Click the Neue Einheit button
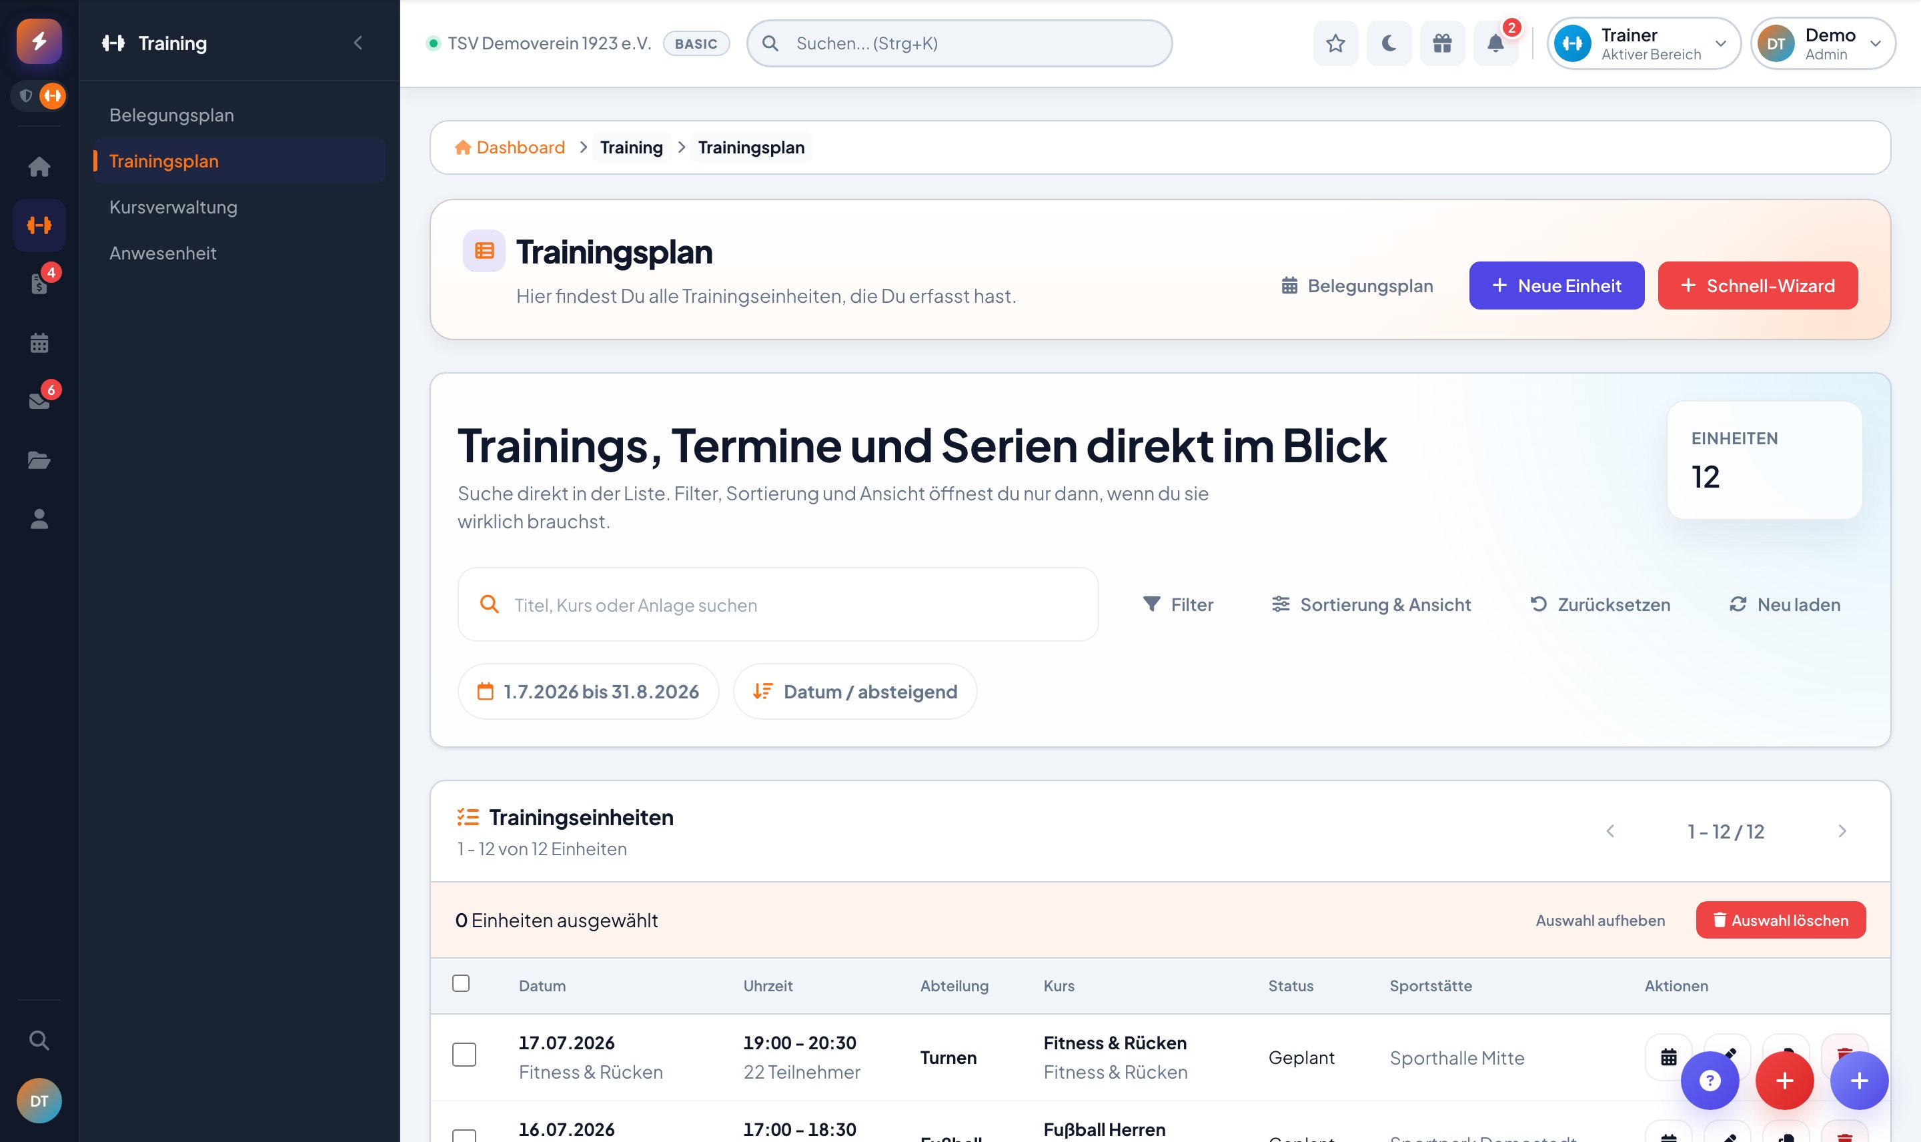 click(x=1556, y=285)
